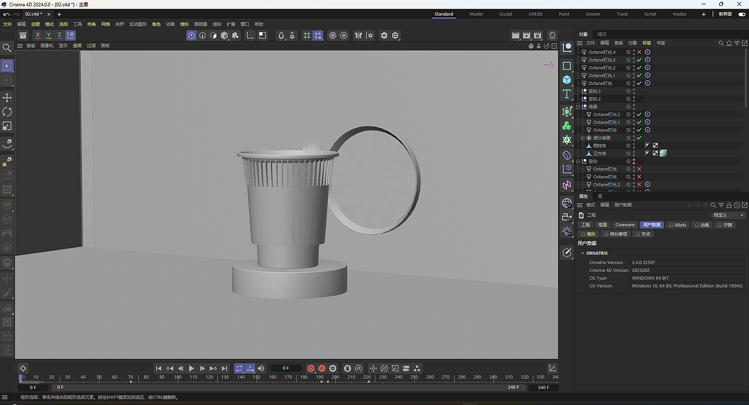This screenshot has width=749, height=405.
Task: Toggle visibility dots of 空白 object
Action: pyautogui.click(x=634, y=161)
